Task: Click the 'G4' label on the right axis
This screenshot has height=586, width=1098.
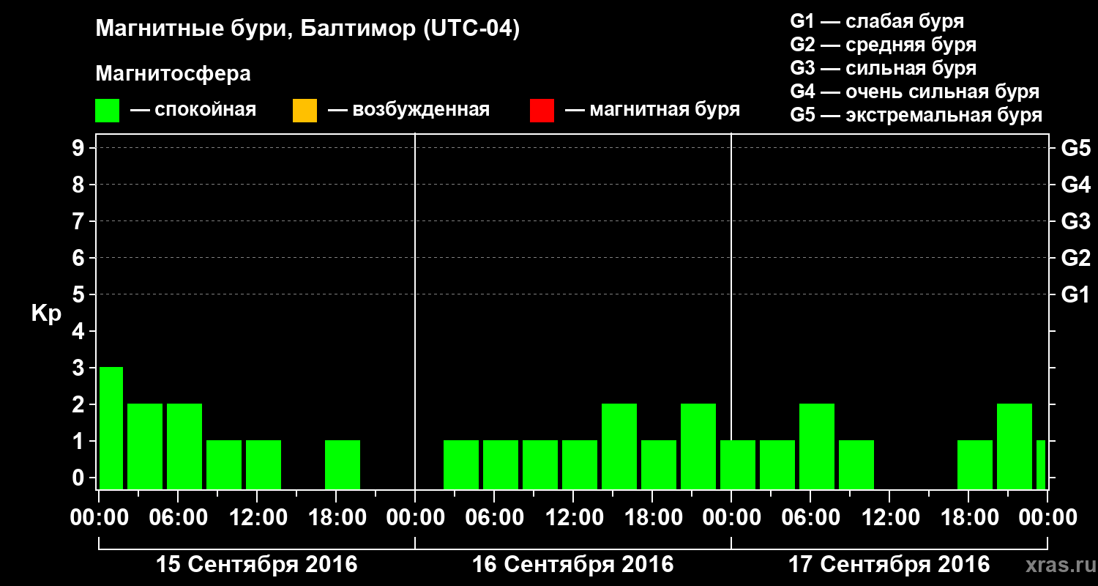Action: tap(1075, 185)
